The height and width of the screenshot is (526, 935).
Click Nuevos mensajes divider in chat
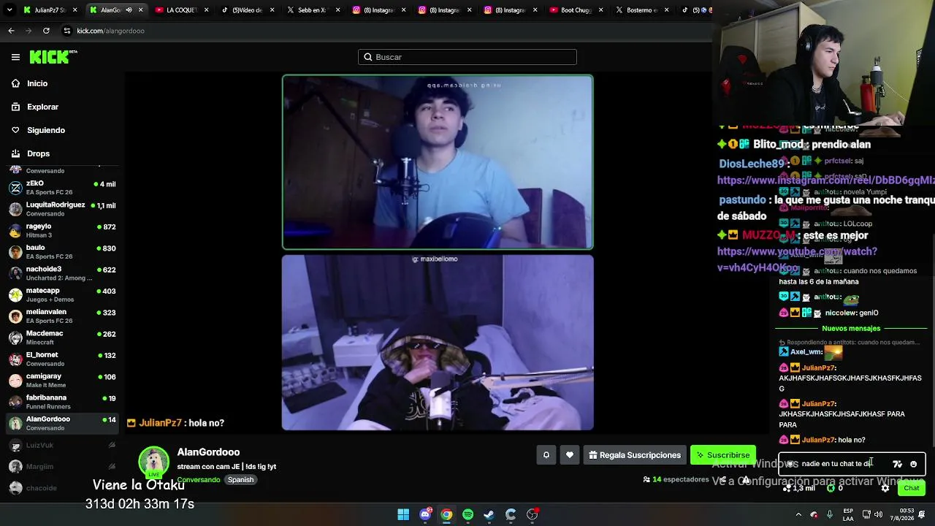pos(851,329)
